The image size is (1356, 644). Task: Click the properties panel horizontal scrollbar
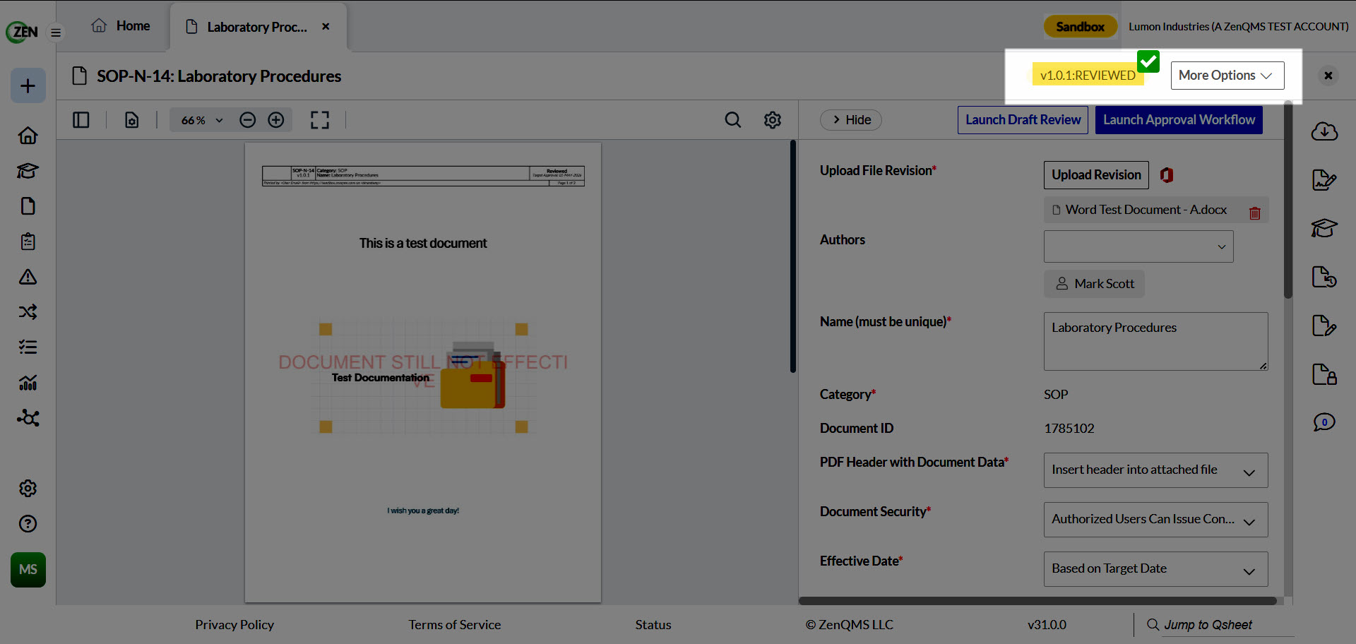pyautogui.click(x=1037, y=602)
